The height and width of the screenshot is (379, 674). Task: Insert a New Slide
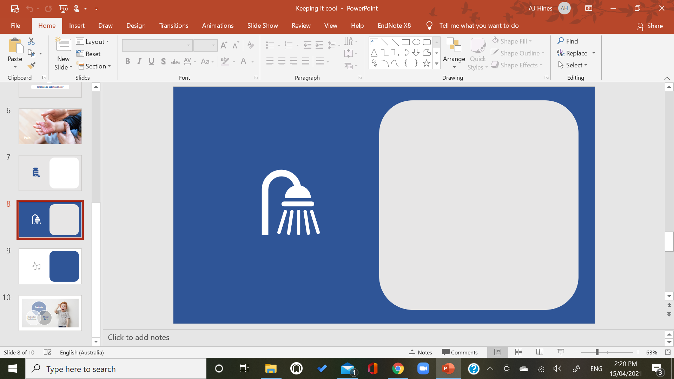(63, 54)
